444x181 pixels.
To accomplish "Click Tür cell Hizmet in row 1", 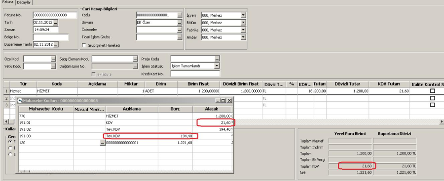I will (x=23, y=91).
